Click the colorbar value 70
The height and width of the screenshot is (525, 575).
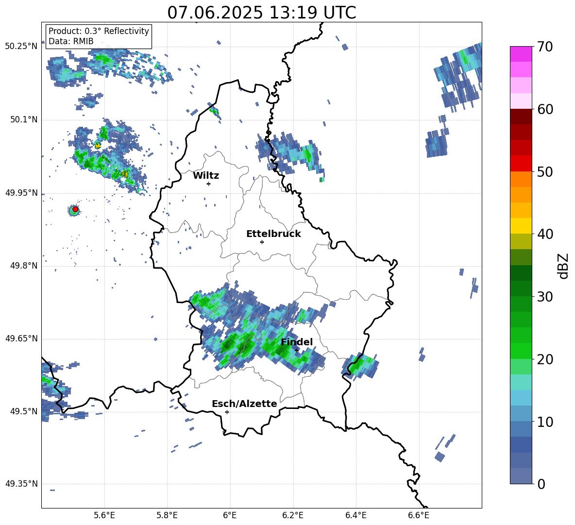pos(545,47)
